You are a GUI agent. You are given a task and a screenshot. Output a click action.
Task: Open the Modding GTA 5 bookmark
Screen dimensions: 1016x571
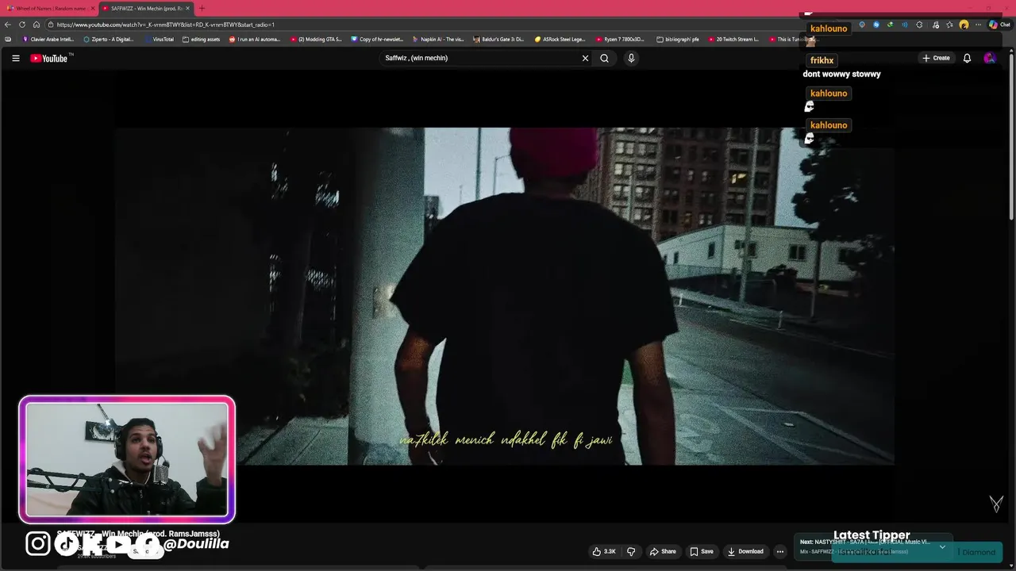316,39
